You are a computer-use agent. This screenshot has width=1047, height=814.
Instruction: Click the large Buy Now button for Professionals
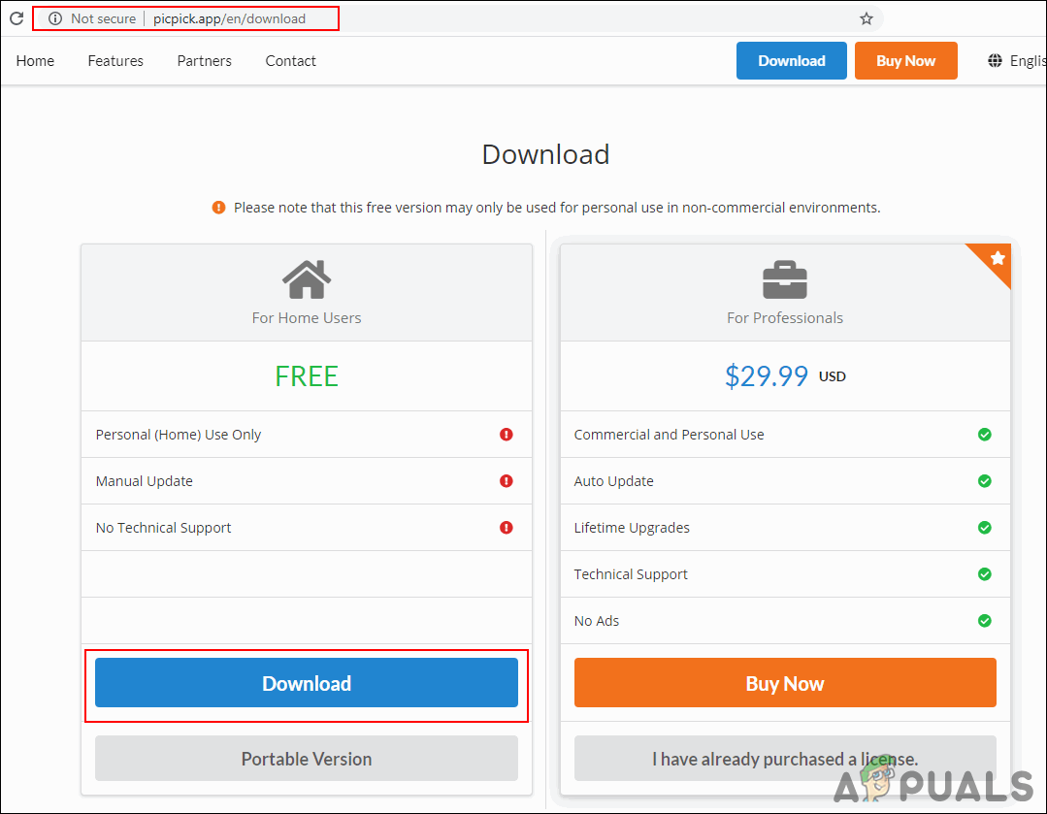coord(785,682)
